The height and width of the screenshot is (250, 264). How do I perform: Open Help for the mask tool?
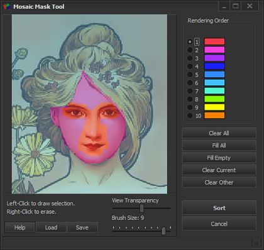point(20,227)
